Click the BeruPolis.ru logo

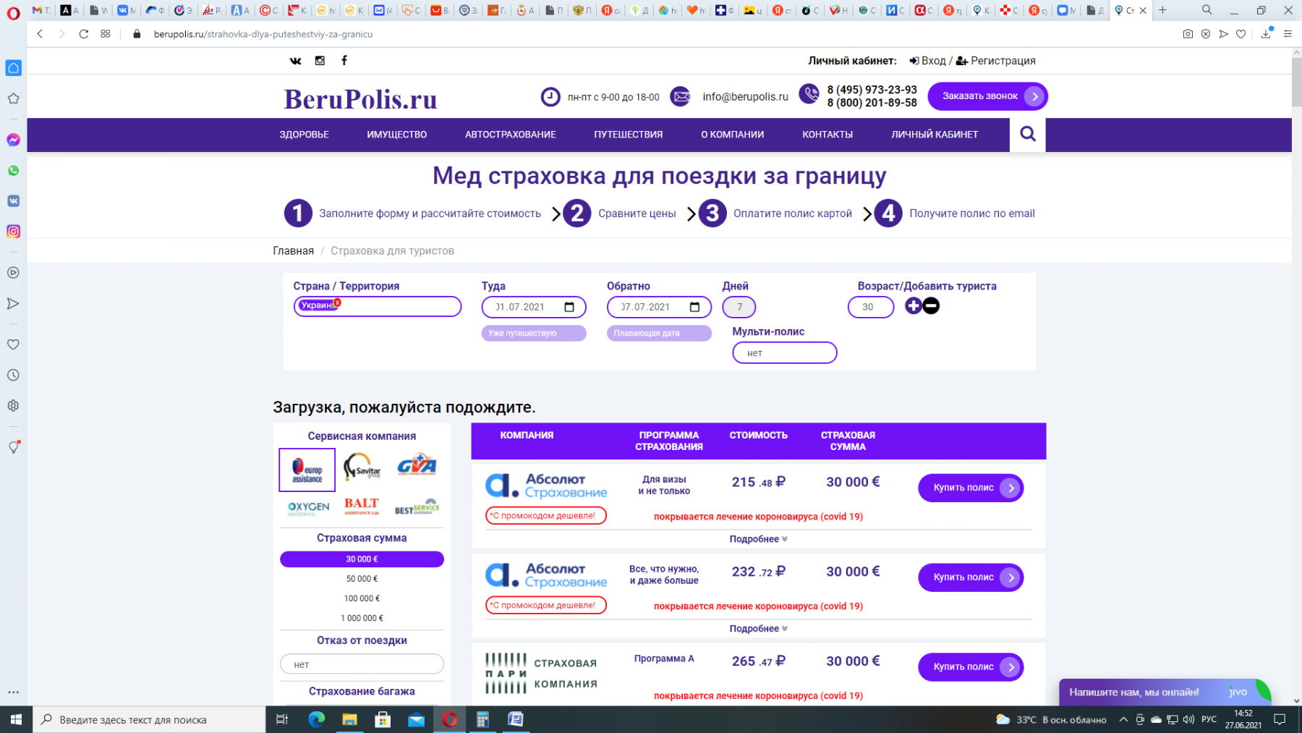tap(360, 99)
